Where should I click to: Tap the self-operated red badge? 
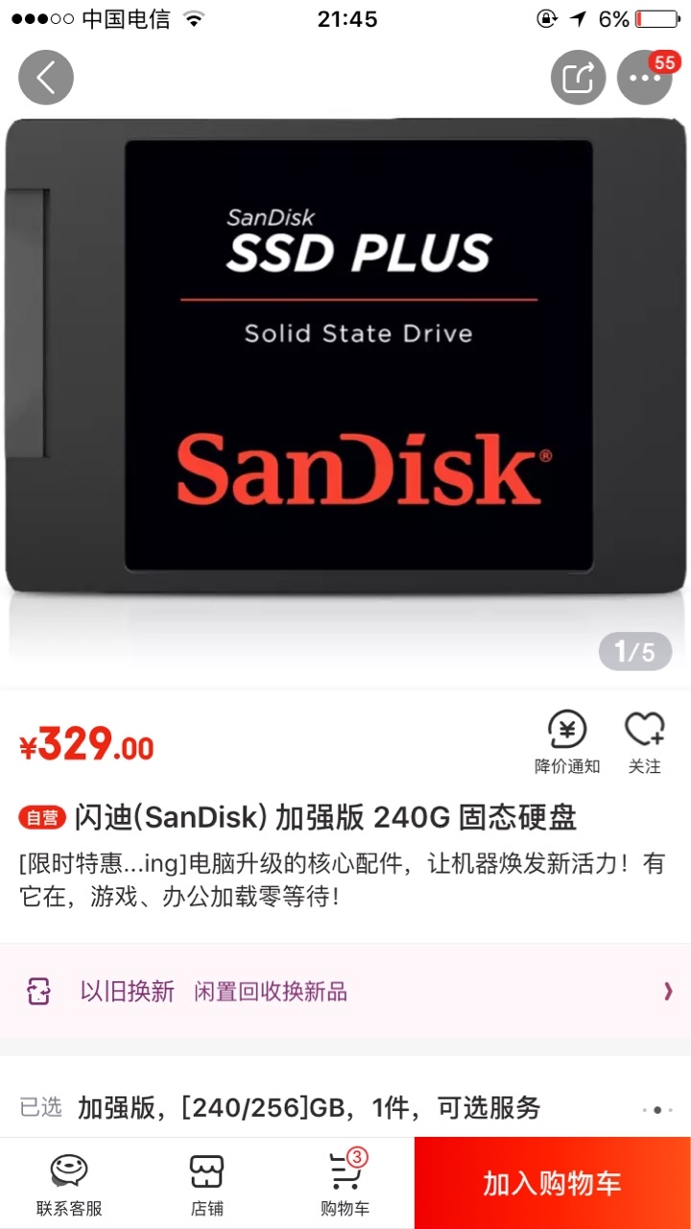click(x=42, y=818)
